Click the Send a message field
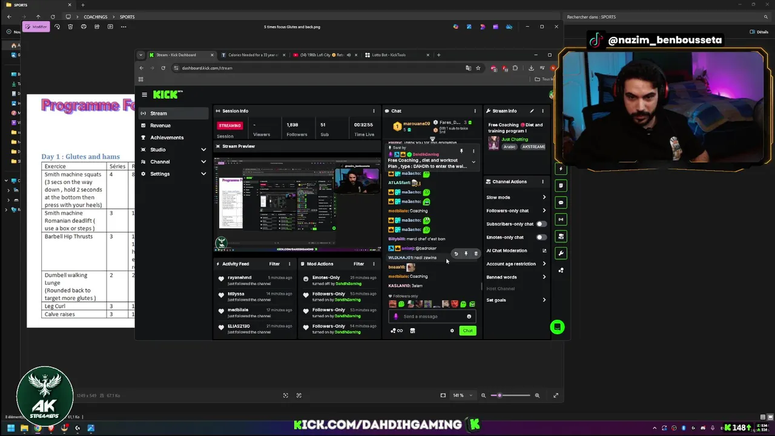 pyautogui.click(x=432, y=316)
